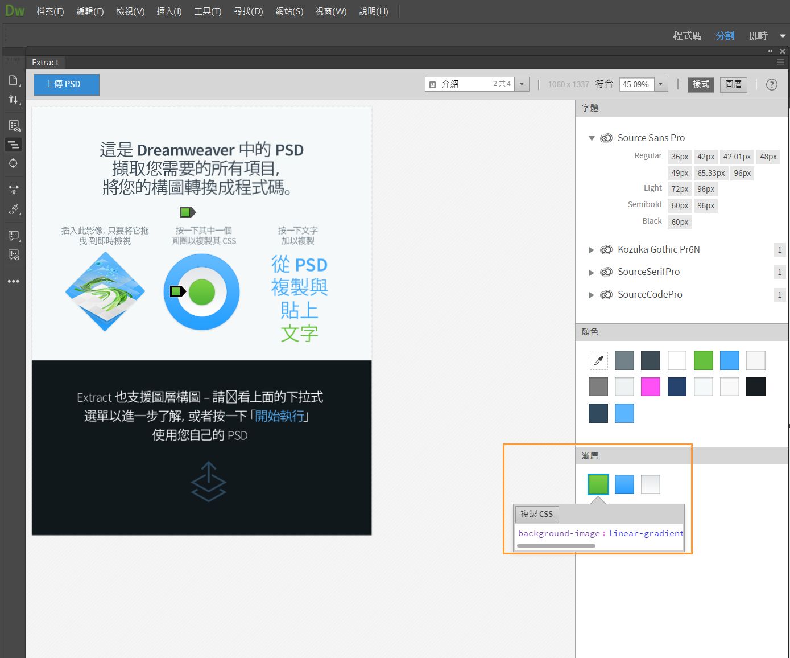Open the Extract panel options menu icon
Viewport: 790px width, 658px height.
780,62
